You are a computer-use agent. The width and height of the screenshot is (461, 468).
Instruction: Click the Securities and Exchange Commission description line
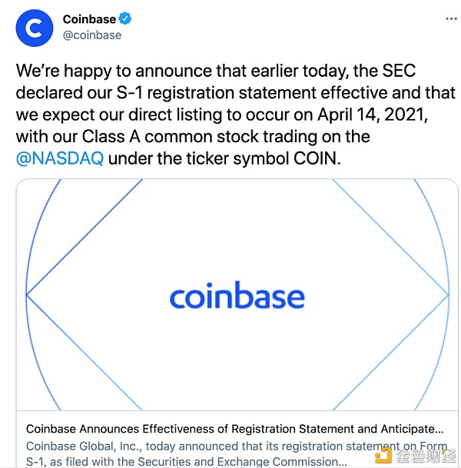point(187,461)
